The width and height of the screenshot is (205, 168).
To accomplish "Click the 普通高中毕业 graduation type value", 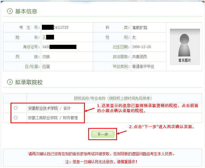I will tap(143, 66).
